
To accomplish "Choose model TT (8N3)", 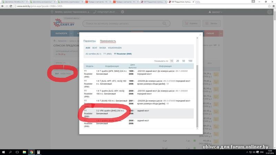I will tap(108, 54).
